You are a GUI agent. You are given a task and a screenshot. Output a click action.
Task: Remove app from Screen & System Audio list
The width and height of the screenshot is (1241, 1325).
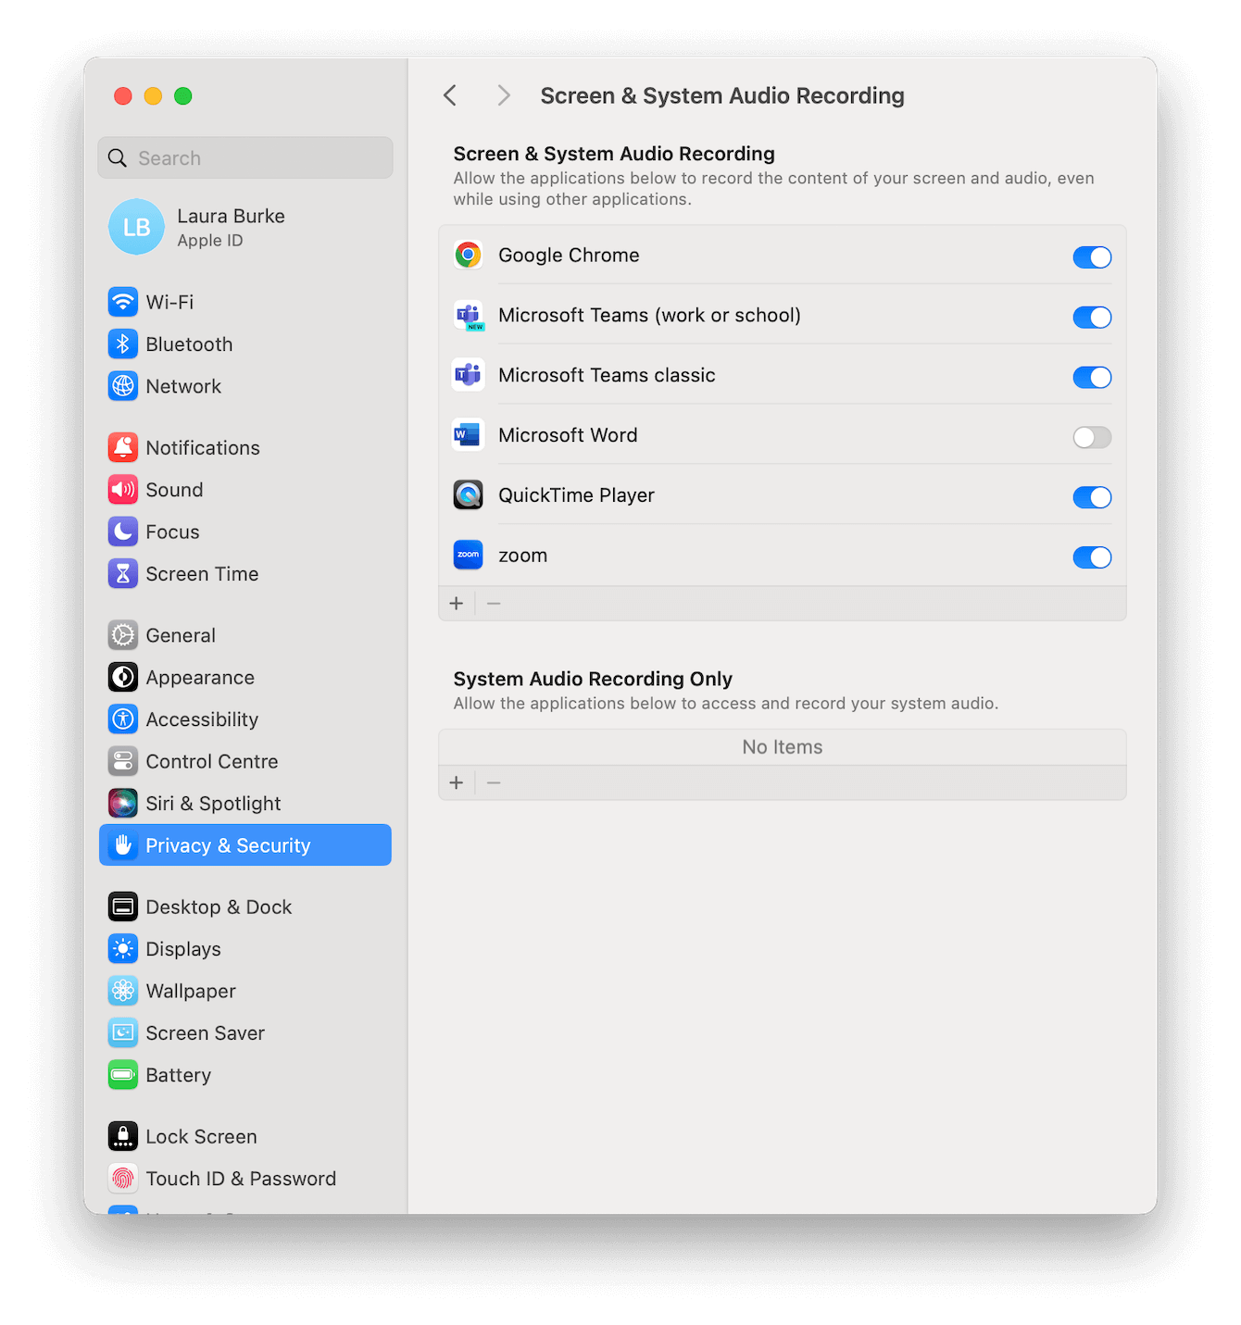point(494,604)
